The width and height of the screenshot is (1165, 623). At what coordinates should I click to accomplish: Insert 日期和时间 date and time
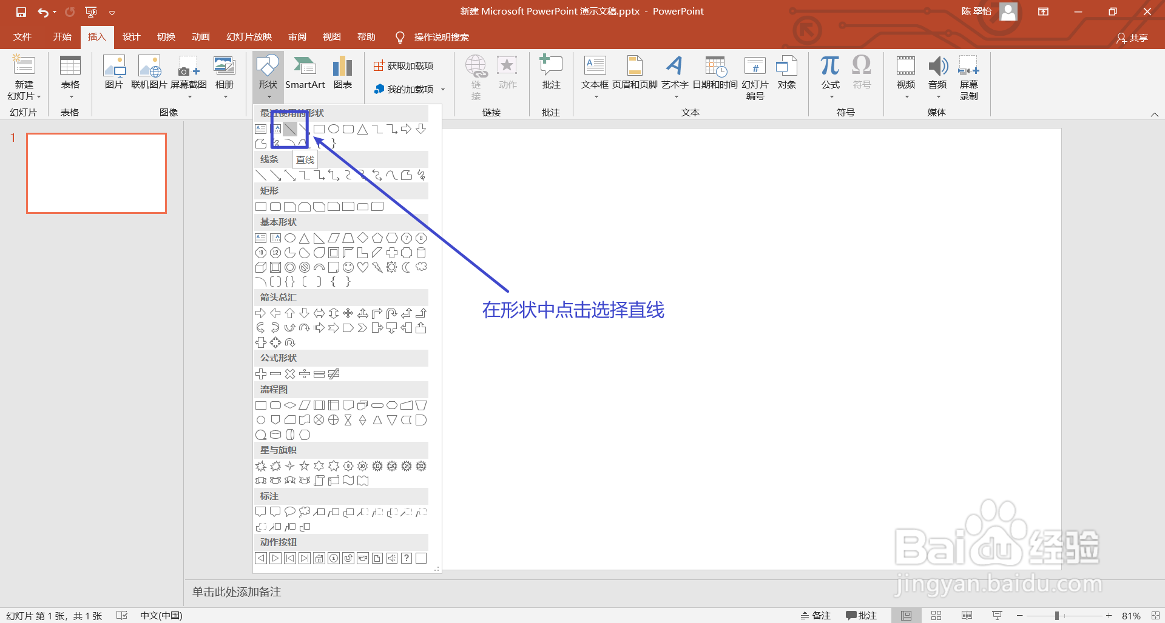pos(715,73)
